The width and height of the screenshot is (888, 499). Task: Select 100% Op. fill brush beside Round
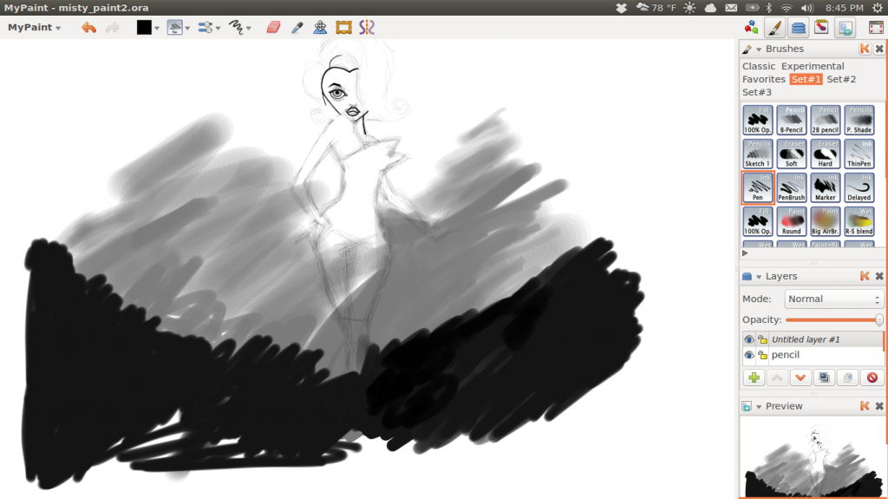tap(757, 221)
